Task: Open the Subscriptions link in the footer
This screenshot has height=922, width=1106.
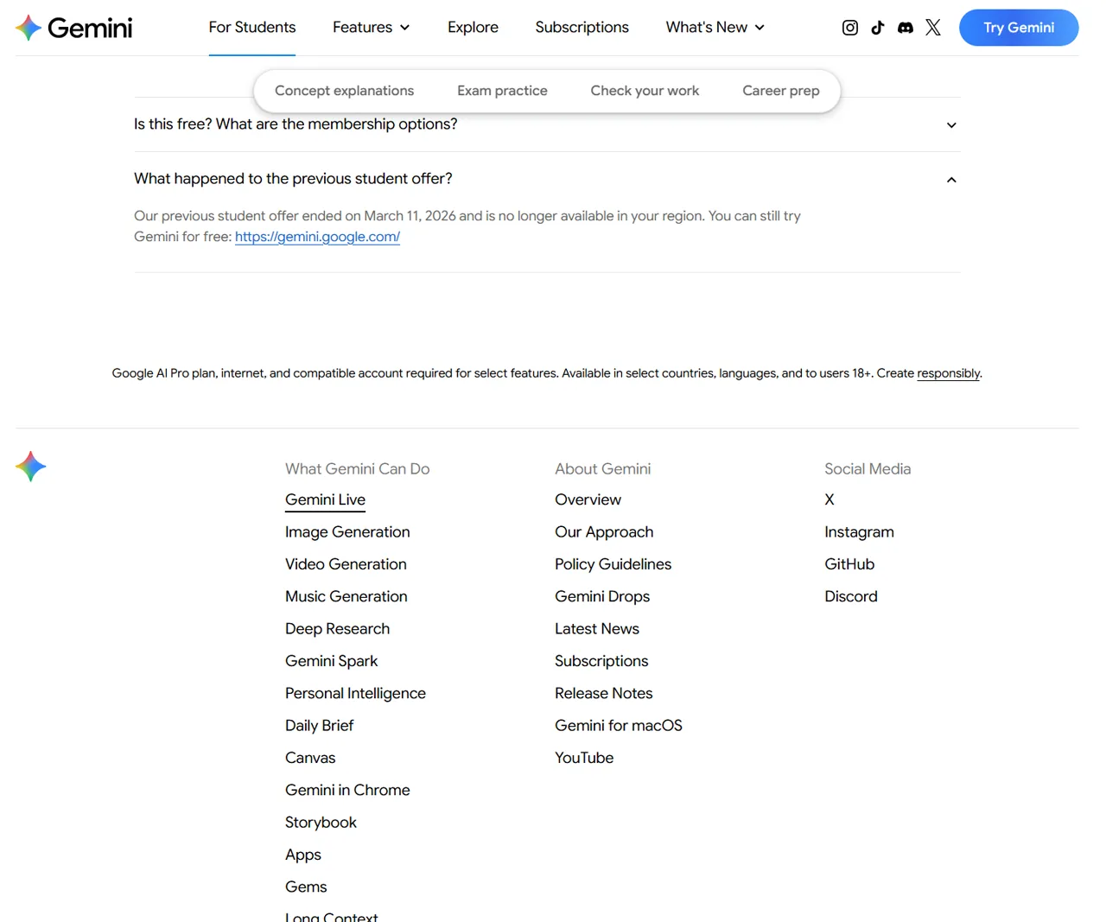Action: point(601,661)
